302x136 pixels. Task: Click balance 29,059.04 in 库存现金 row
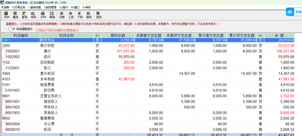tap(286, 40)
